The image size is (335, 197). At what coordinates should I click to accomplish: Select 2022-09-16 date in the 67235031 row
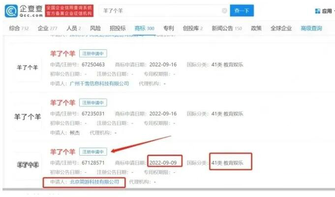163,114
